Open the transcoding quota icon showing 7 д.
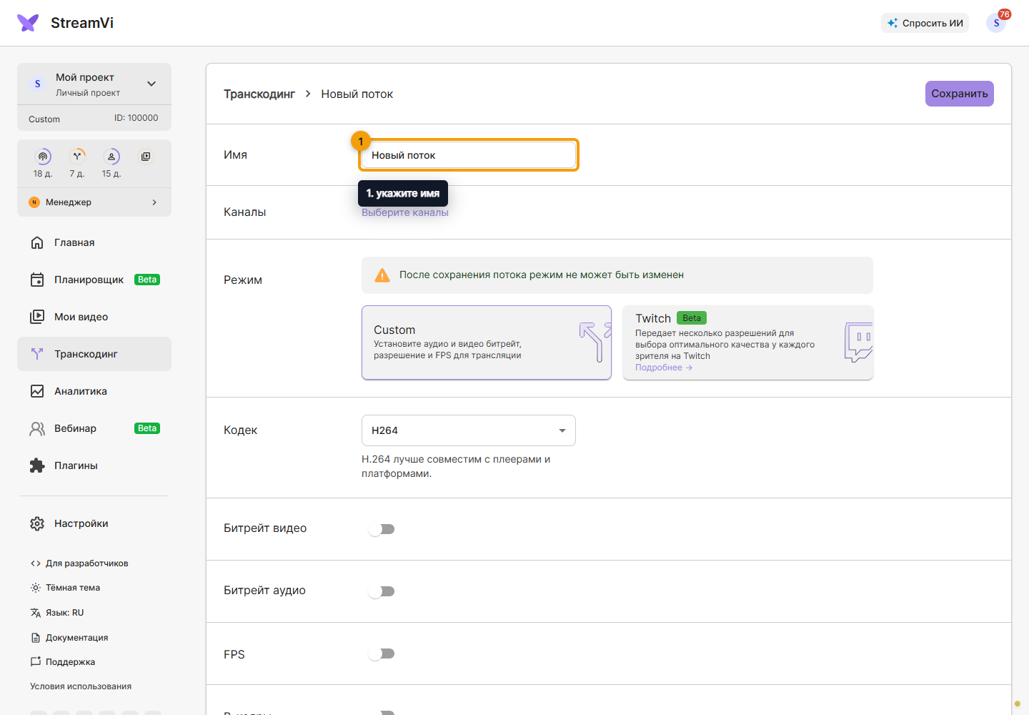This screenshot has width=1029, height=715. point(77,157)
